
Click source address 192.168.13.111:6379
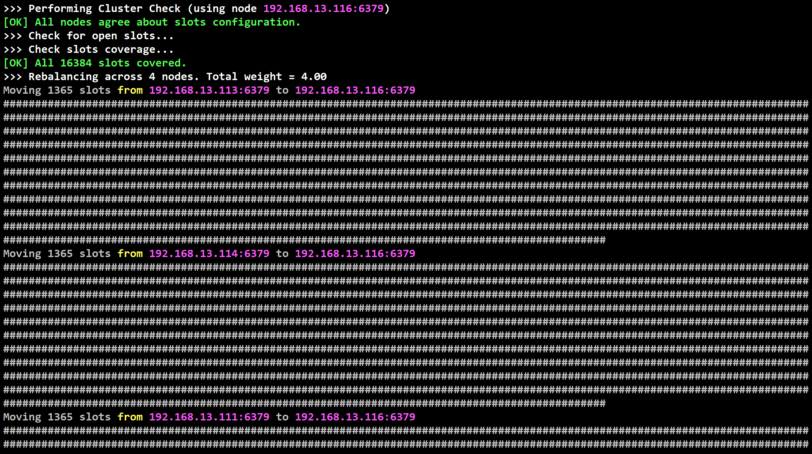pyautogui.click(x=209, y=417)
